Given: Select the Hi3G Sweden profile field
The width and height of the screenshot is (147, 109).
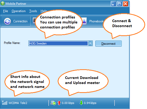Looking at the screenshot, I should (61, 43).
